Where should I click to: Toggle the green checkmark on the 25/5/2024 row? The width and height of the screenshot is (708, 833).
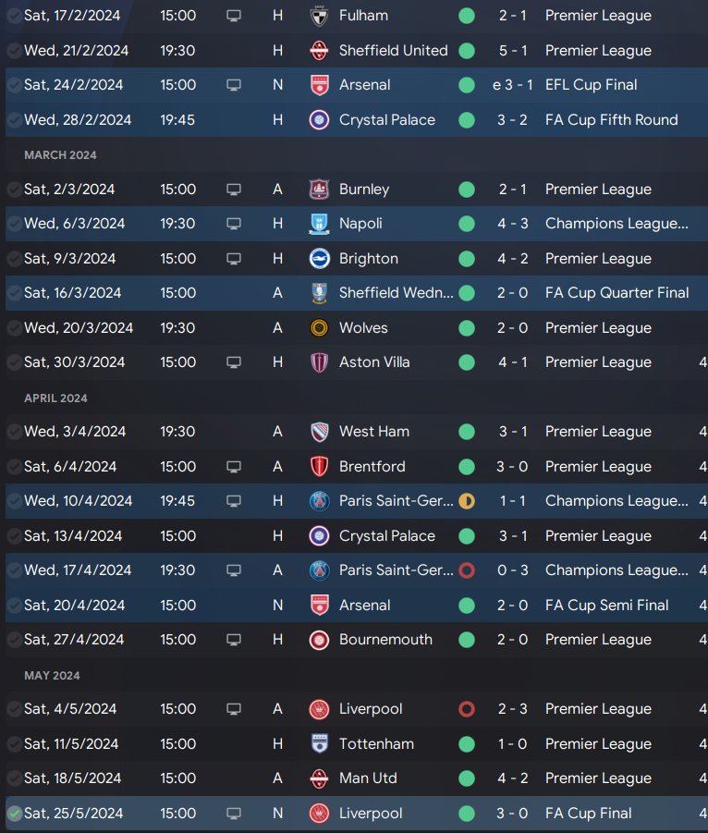tap(14, 814)
